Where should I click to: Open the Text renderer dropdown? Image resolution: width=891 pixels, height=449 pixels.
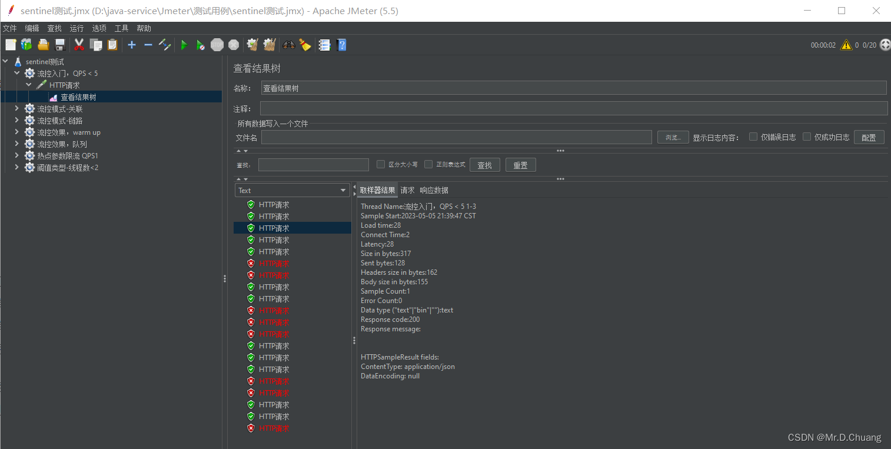[x=292, y=190]
